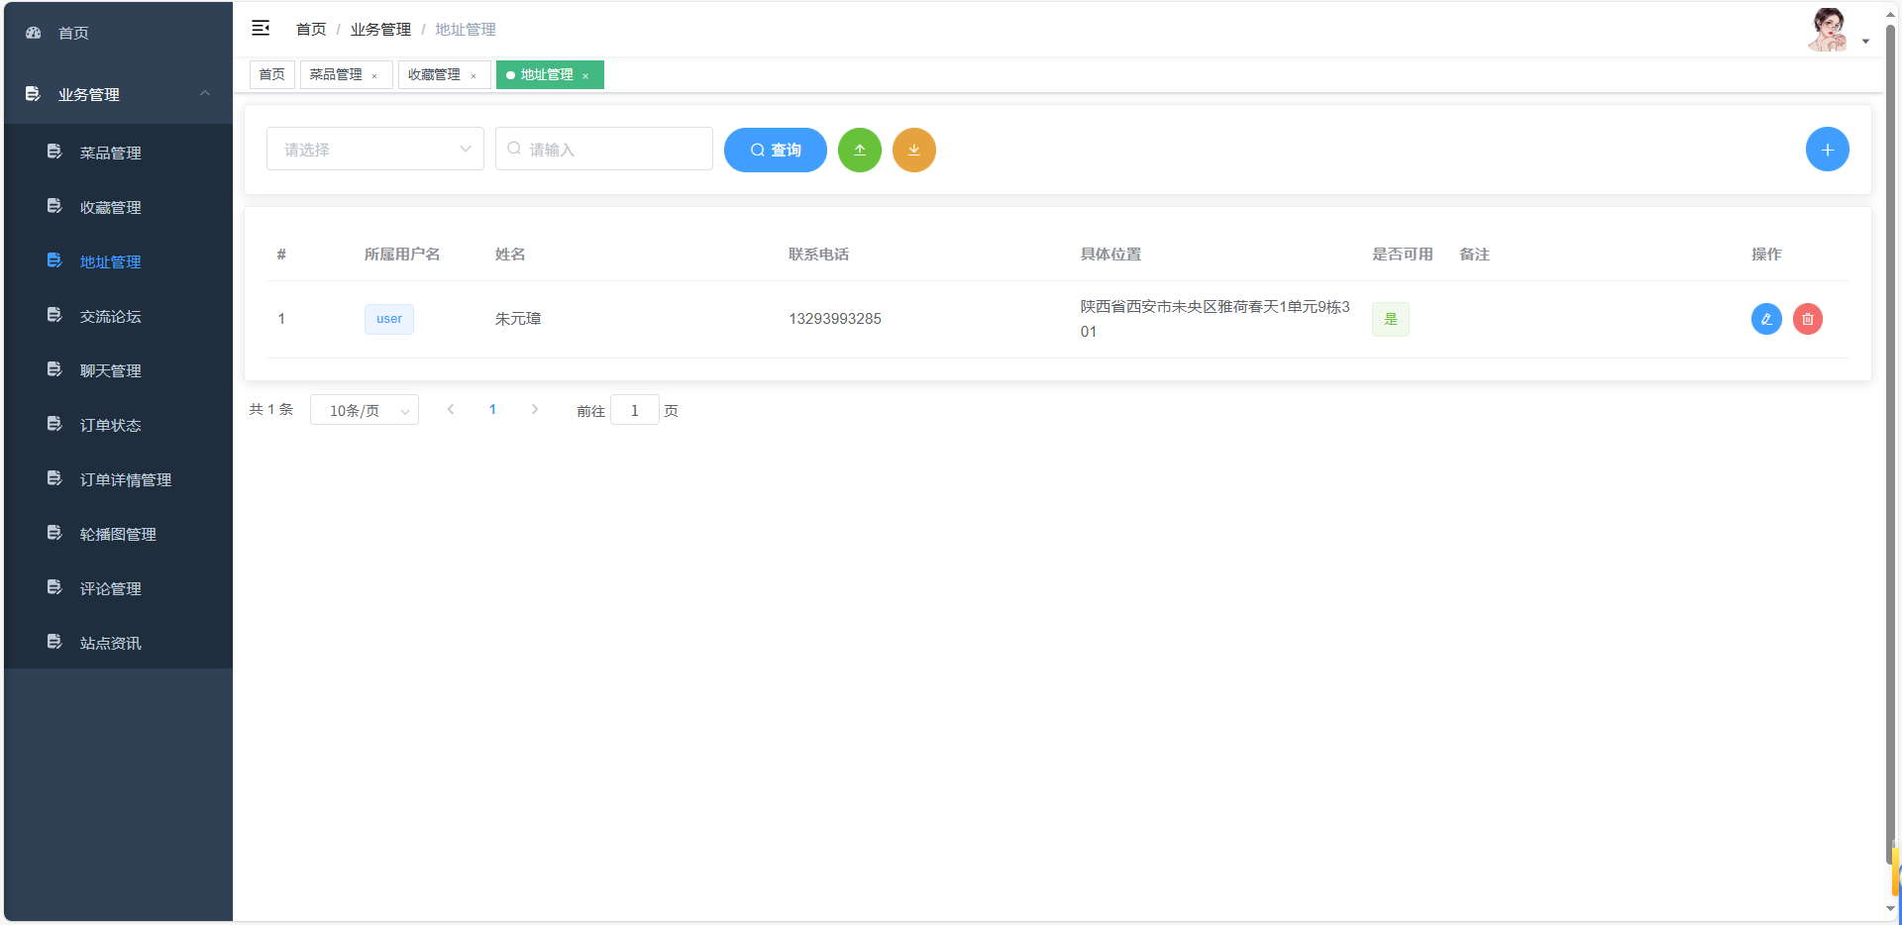Click the 聊天管理 icon in the sidebar
This screenshot has width=1902, height=925.
54,369
